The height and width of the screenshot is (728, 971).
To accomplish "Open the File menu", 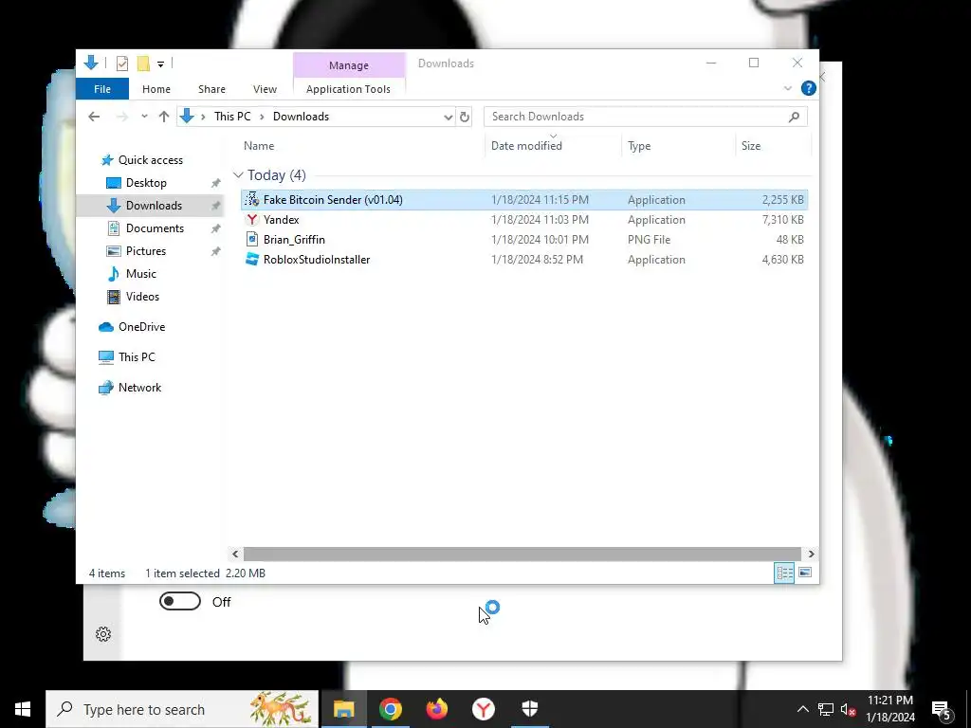I will coord(102,89).
